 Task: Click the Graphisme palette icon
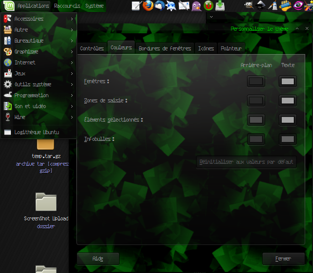8,51
